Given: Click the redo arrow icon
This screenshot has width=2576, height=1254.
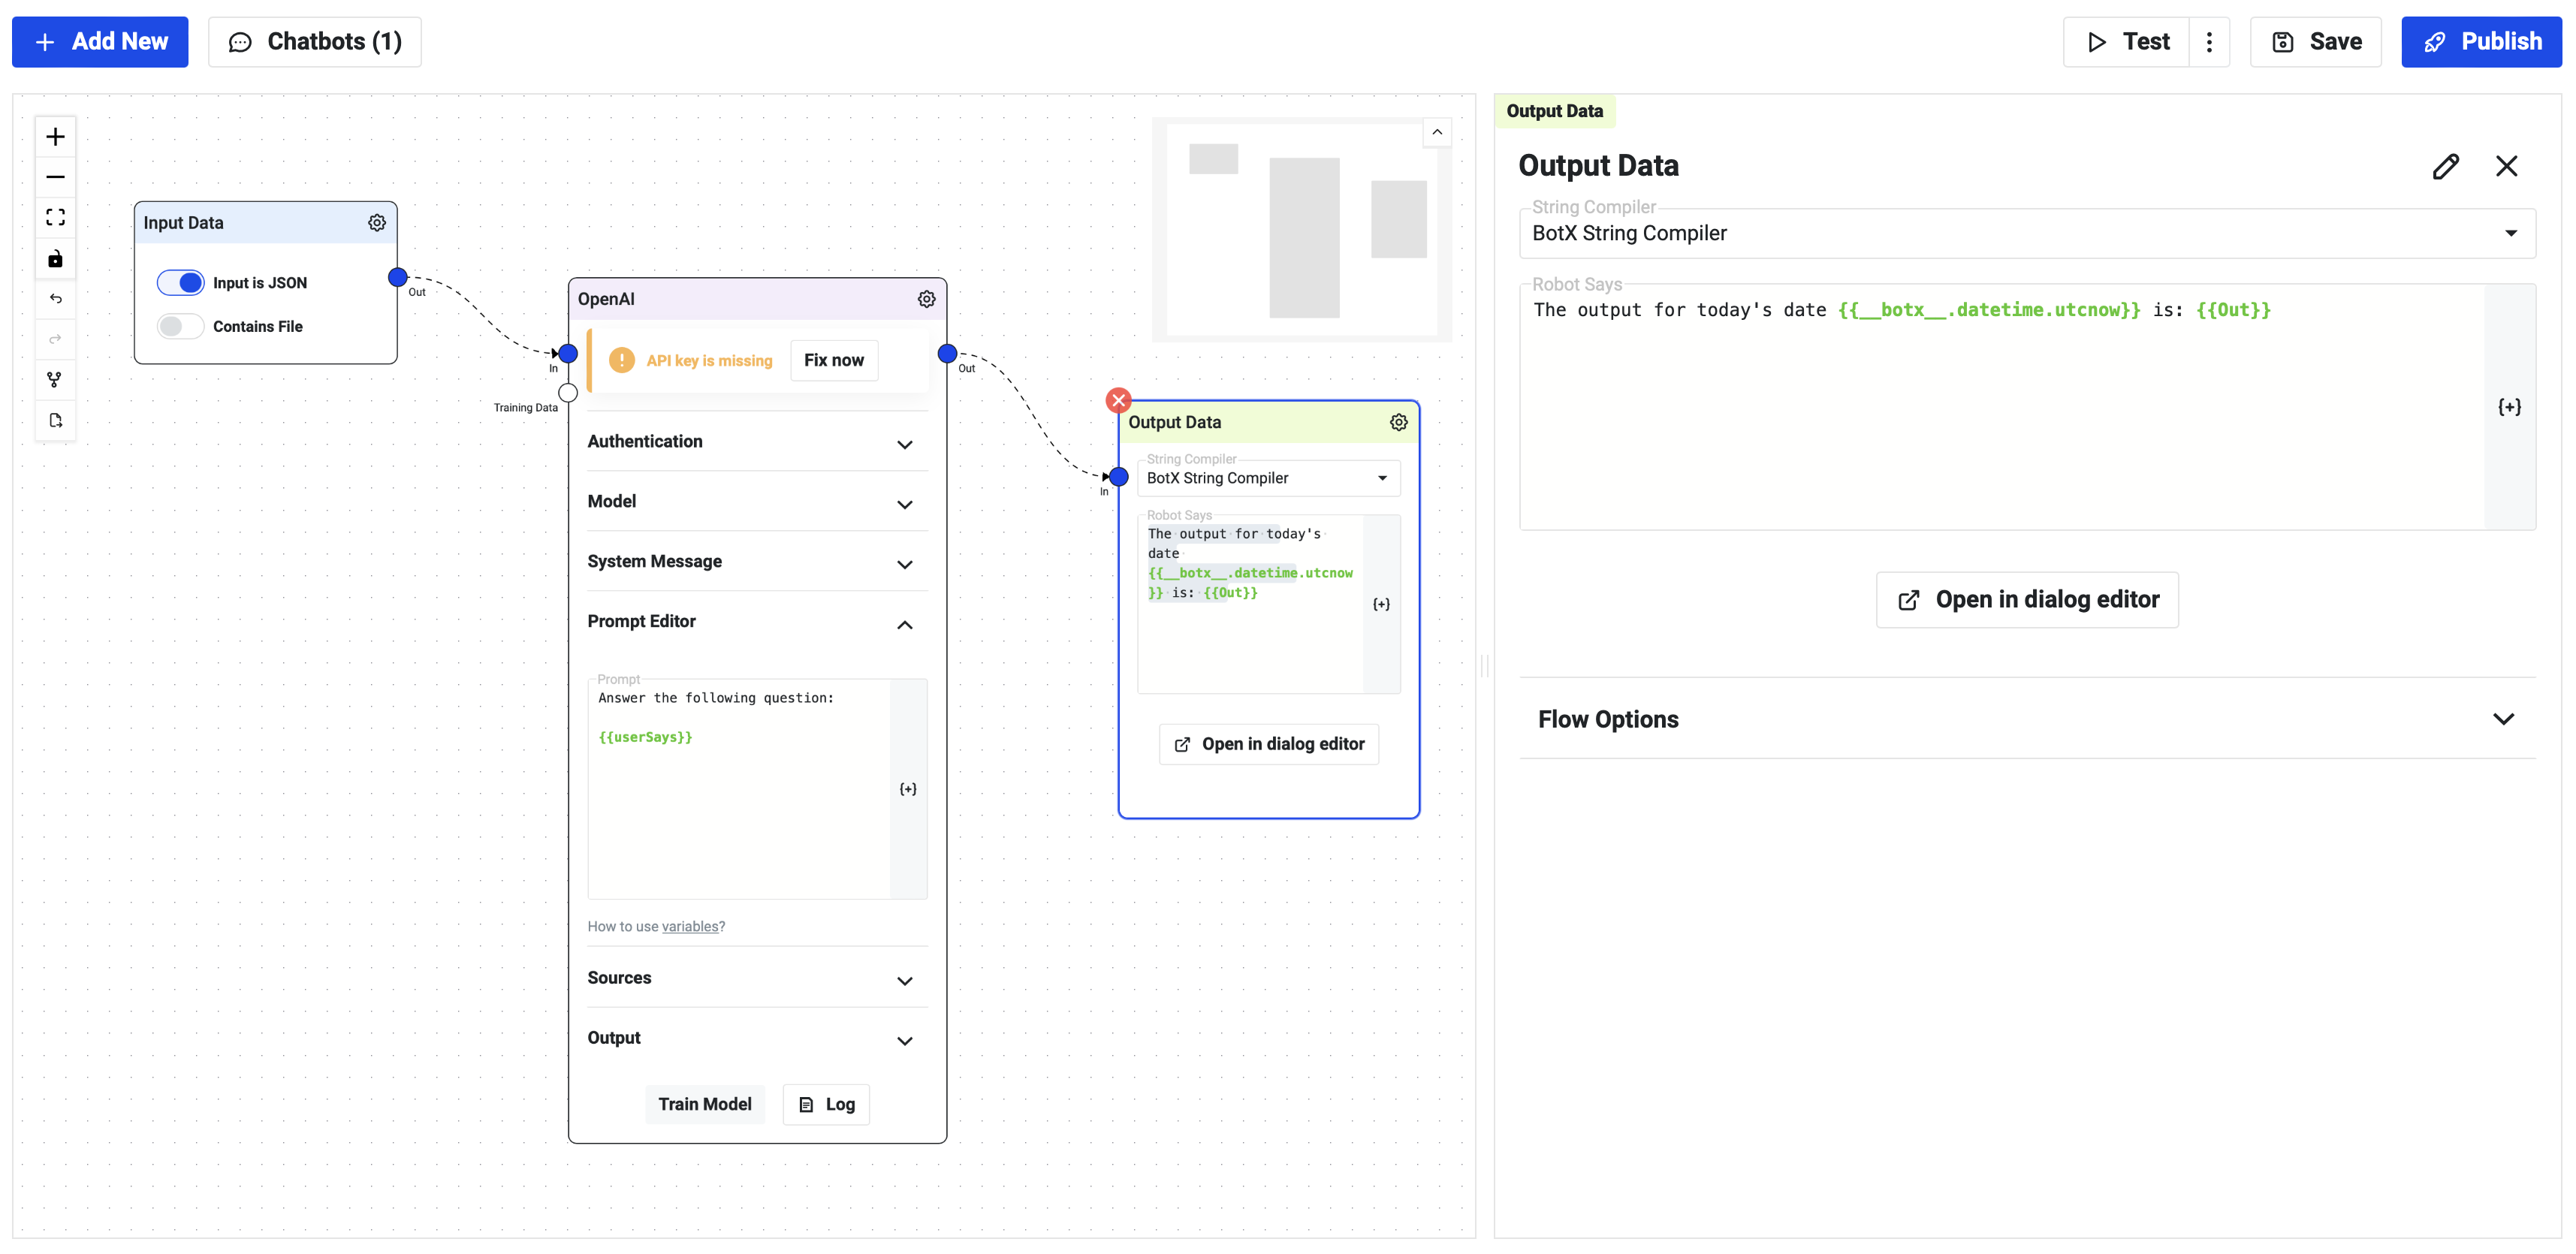Looking at the screenshot, I should pyautogui.click(x=54, y=339).
